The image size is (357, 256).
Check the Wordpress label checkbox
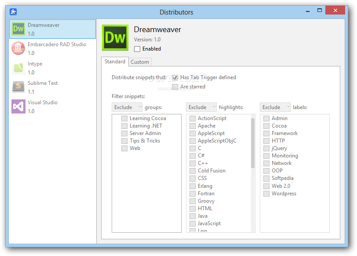pyautogui.click(x=266, y=194)
